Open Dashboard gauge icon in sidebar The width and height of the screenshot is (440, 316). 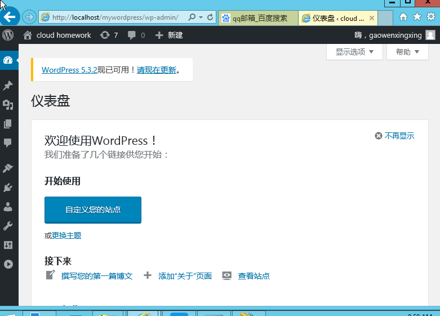click(x=8, y=60)
